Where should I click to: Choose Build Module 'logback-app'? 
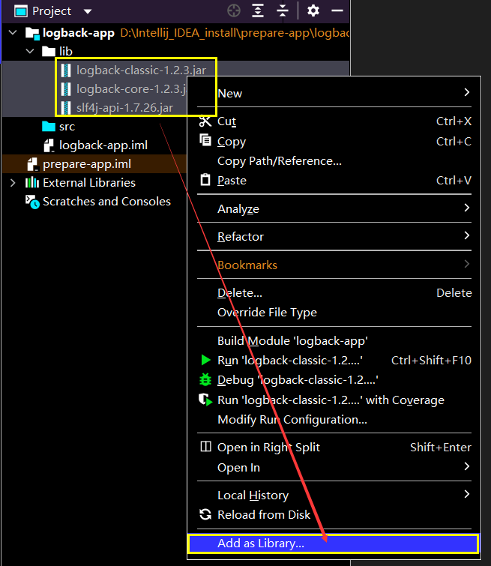334,341
